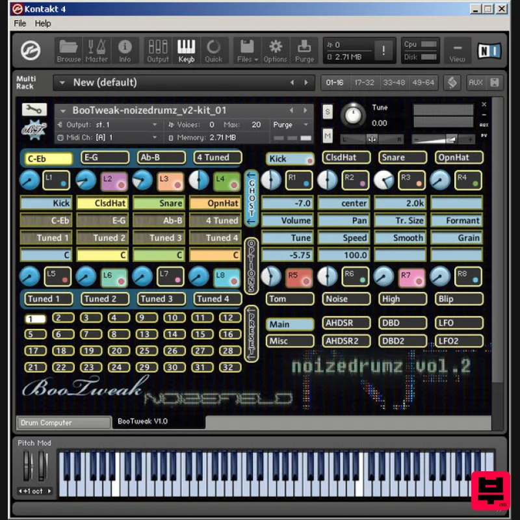Click the cyan L8 pad

(227, 277)
